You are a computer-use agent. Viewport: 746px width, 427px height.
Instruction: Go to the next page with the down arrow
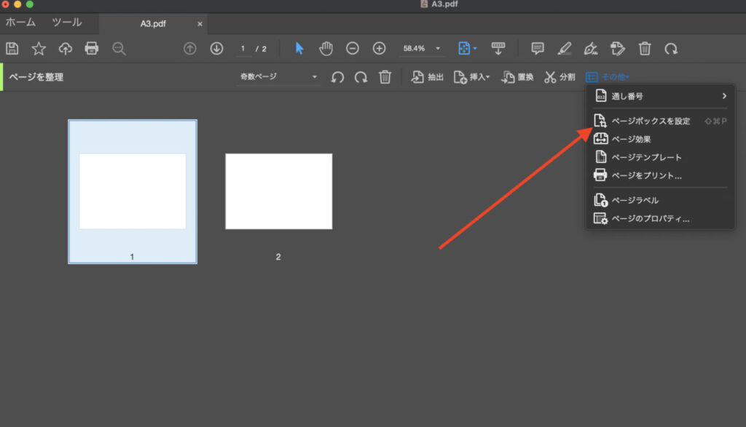[x=217, y=48]
